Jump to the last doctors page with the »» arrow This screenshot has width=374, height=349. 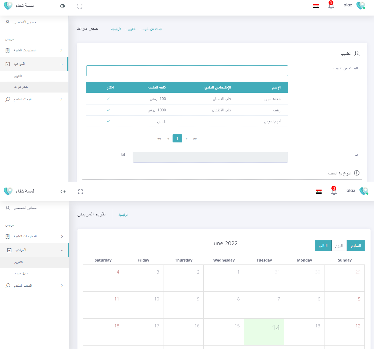pyautogui.click(x=195, y=139)
